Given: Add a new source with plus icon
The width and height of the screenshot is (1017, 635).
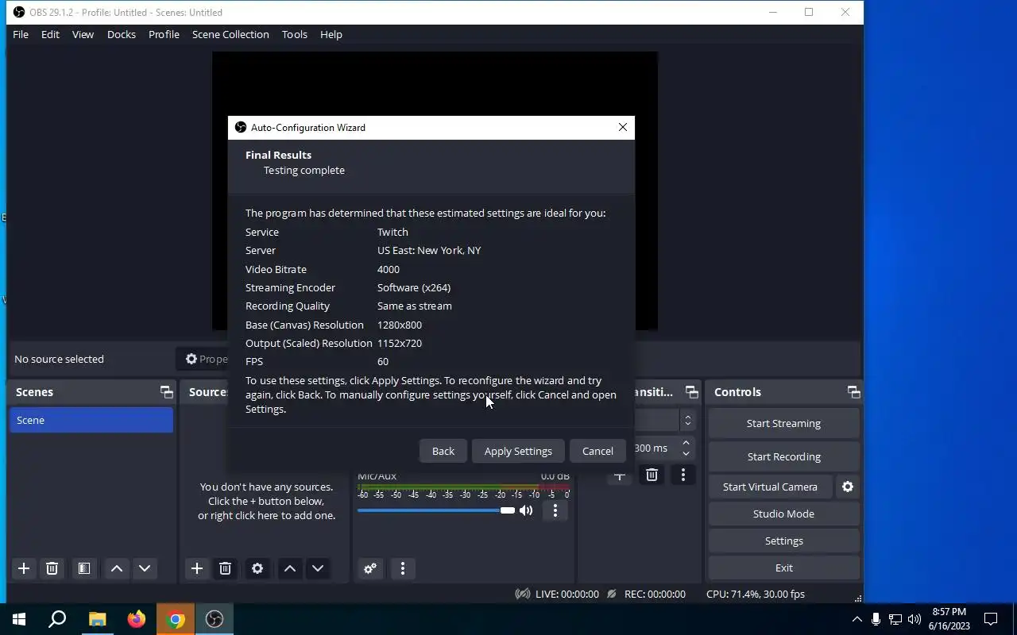Looking at the screenshot, I should [197, 568].
